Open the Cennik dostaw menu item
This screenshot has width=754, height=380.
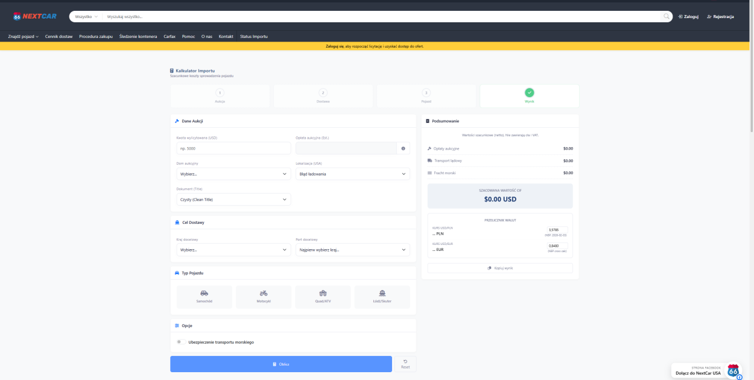(x=59, y=37)
